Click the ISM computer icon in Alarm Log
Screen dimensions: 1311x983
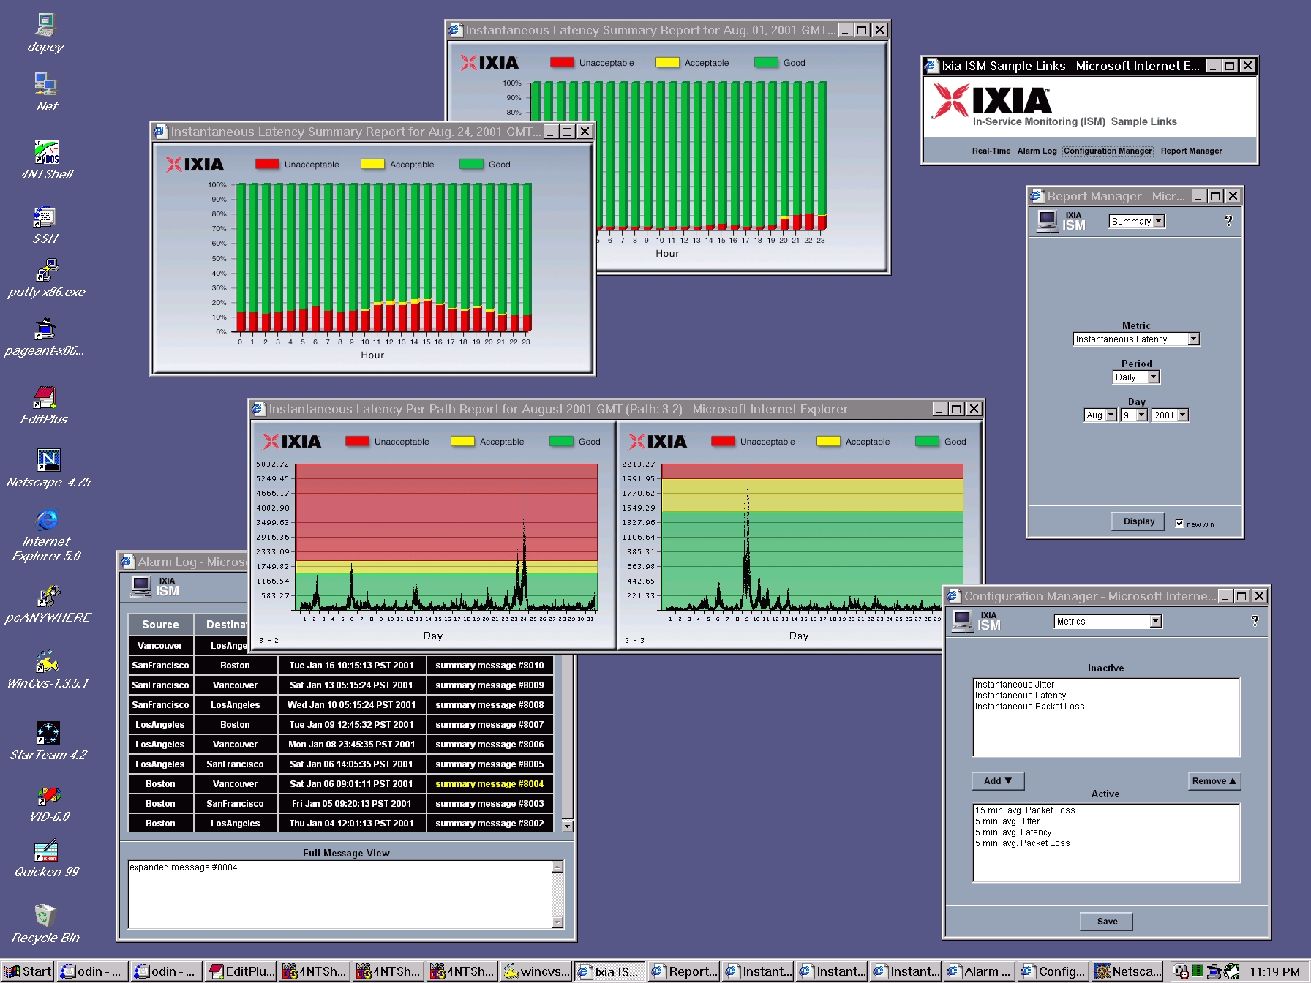click(x=141, y=587)
